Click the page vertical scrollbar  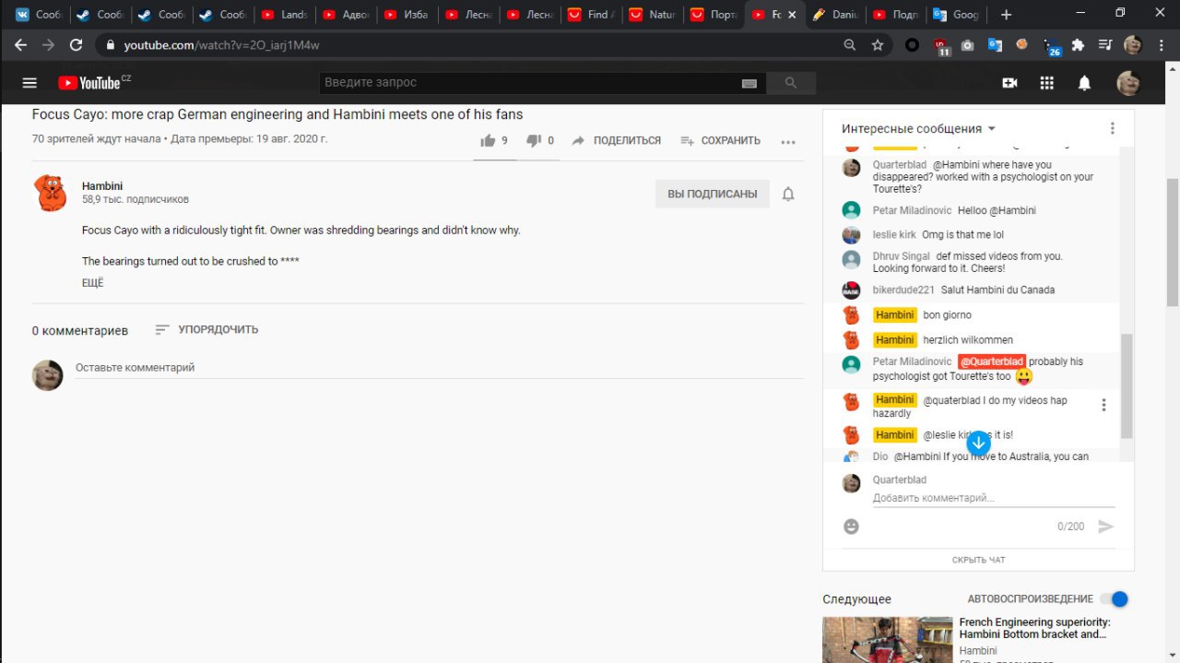pyautogui.click(x=1173, y=243)
